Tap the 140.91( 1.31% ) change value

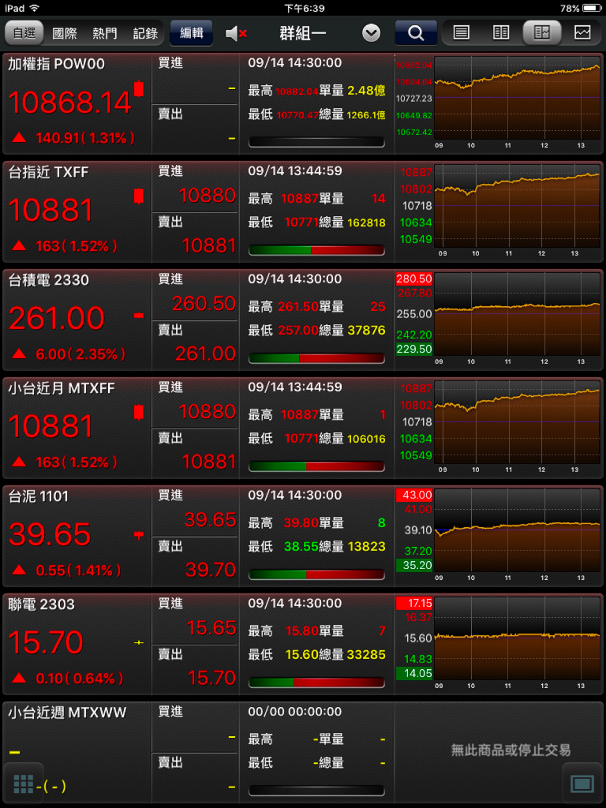(85, 138)
